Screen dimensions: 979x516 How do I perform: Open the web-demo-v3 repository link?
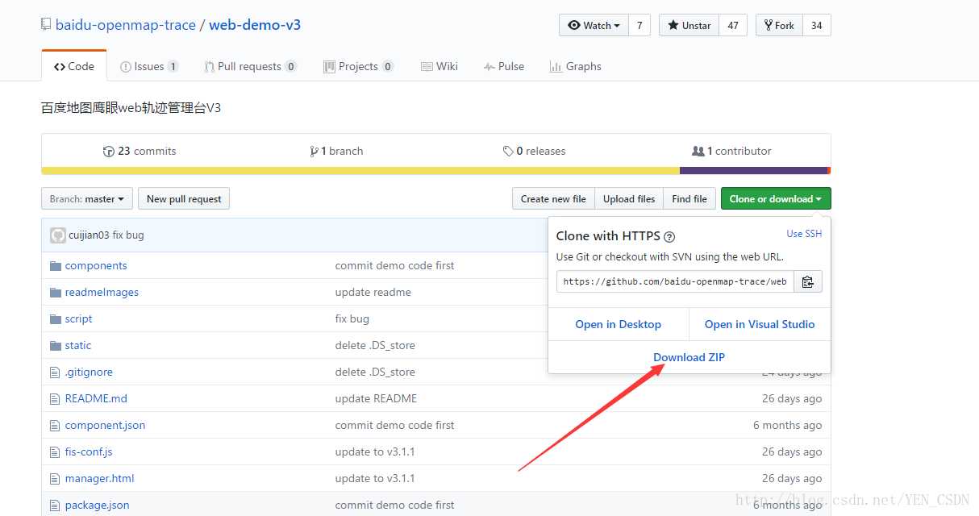(255, 25)
